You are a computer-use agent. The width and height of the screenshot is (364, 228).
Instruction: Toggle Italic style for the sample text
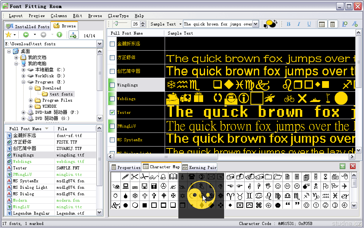pyautogui.click(x=299, y=24)
